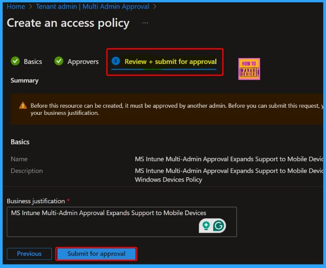The width and height of the screenshot is (326, 268).
Task: Click the Submit for approval button
Action: [x=96, y=254]
